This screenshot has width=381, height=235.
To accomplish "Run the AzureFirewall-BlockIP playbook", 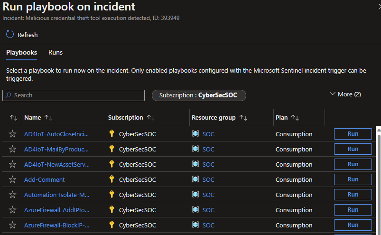I will click(x=353, y=225).
